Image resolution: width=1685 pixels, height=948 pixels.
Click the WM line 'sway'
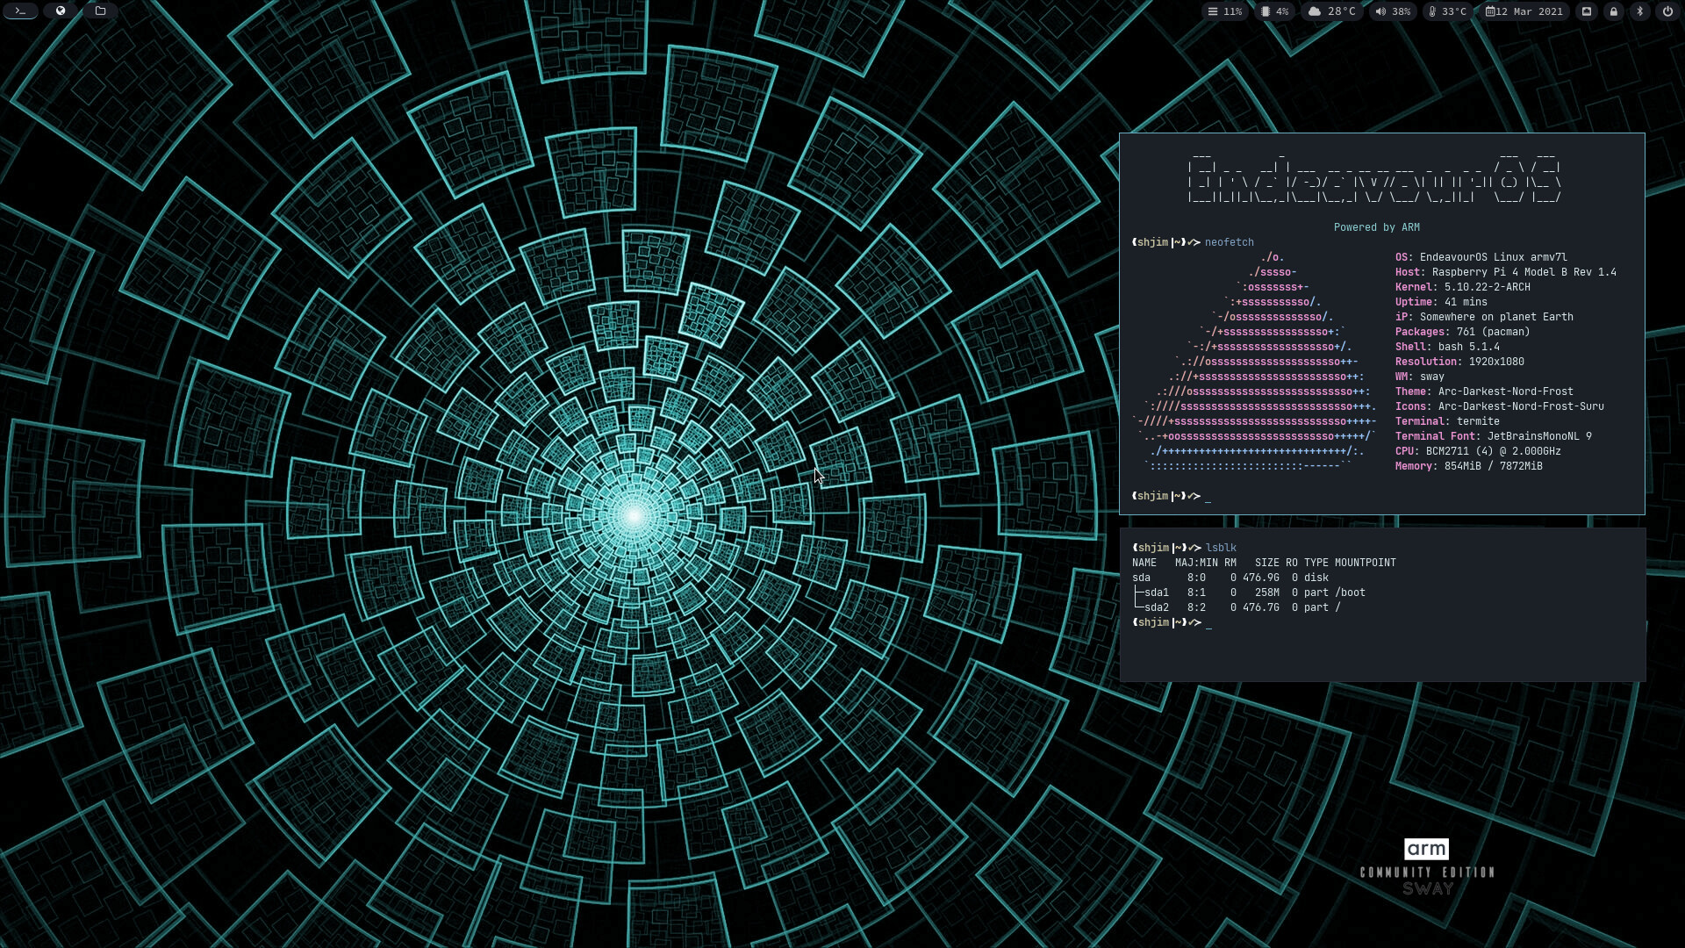[x=1419, y=377]
